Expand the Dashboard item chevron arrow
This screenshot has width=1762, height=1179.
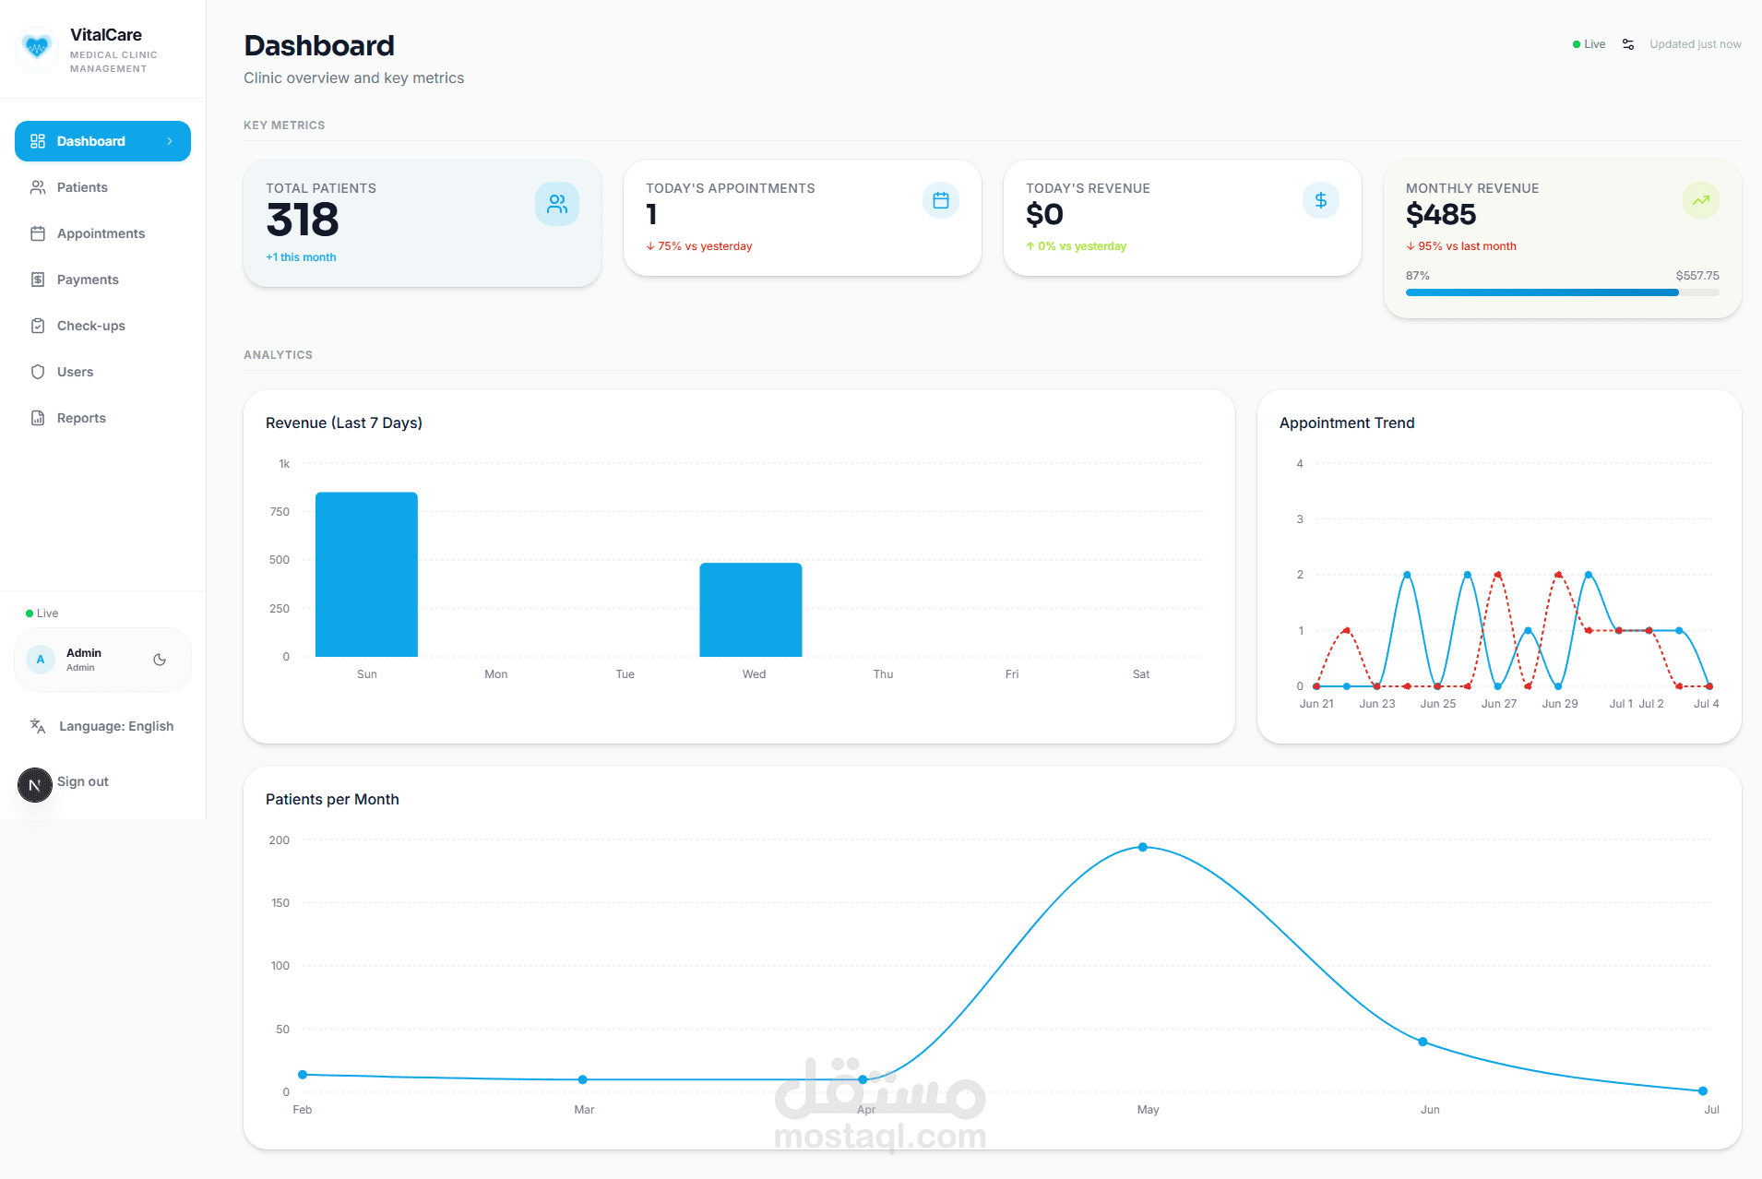pyautogui.click(x=170, y=141)
